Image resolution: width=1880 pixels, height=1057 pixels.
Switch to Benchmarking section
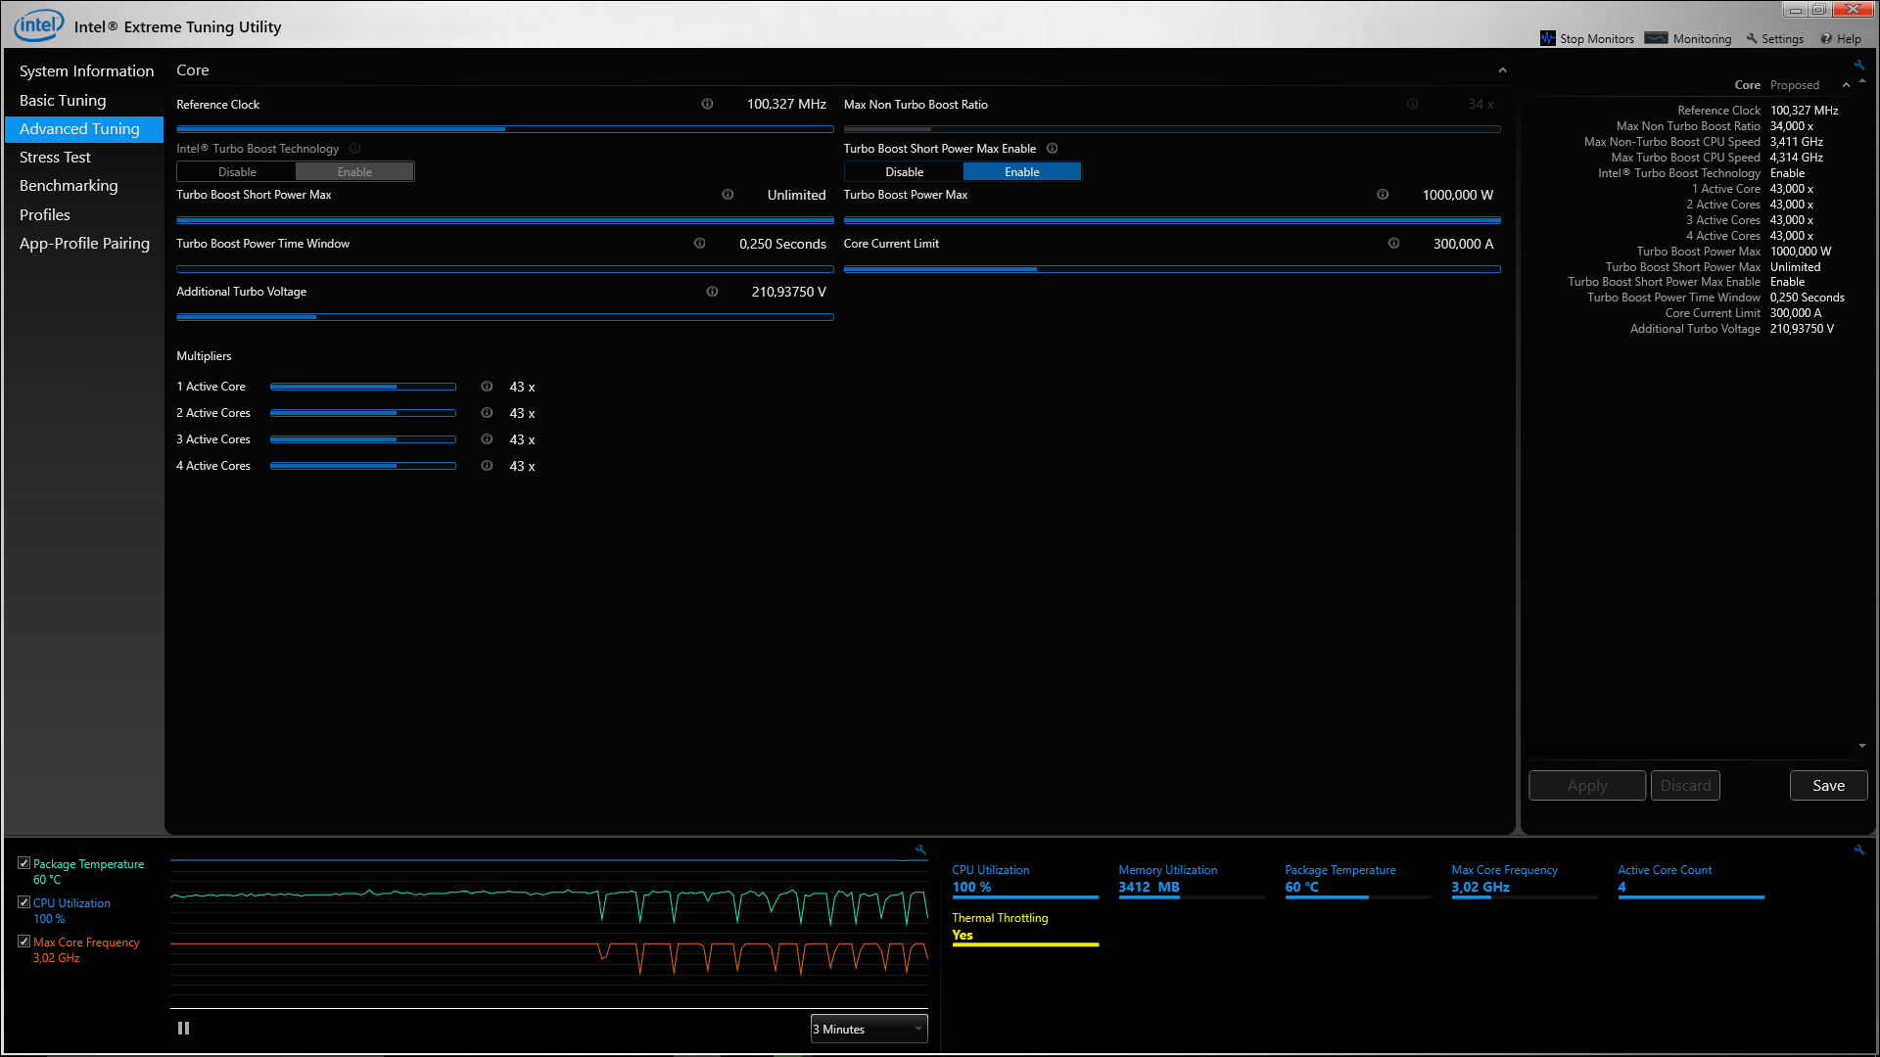pos(69,185)
